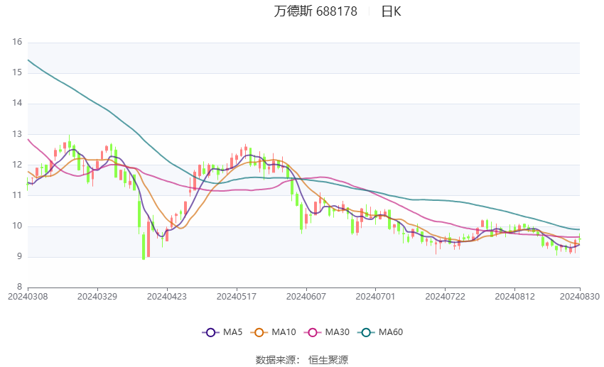Viewport: 604px width, 367px height.
Task: Click the 16 price axis label
Action: click(x=17, y=42)
